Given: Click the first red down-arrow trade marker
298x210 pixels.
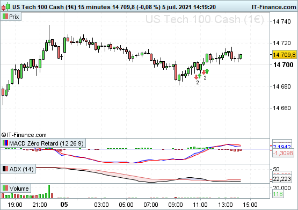Looking at the screenshot, I should (x=196, y=77).
